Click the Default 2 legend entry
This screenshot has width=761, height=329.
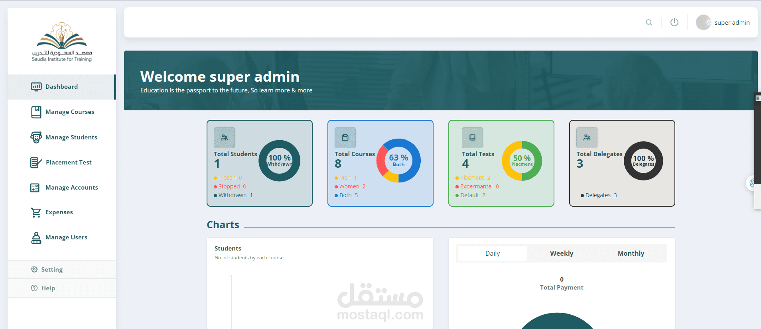click(471, 195)
